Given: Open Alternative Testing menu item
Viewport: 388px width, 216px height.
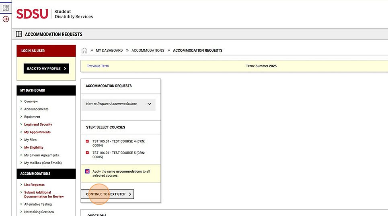Looking at the screenshot, I should coord(38,204).
